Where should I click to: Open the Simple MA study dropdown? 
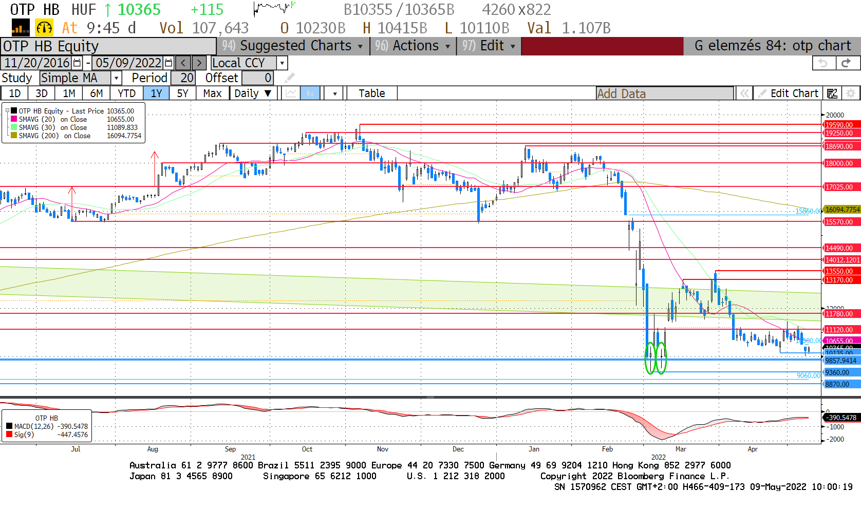(x=117, y=78)
